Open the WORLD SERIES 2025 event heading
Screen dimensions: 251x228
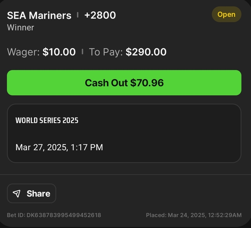[47, 120]
